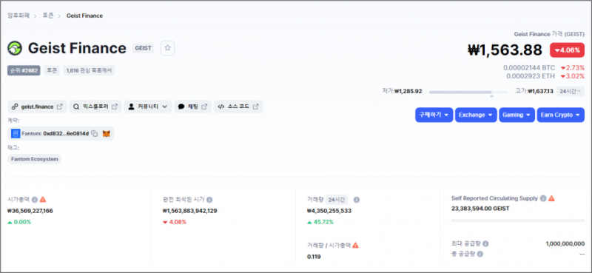592x273 pixels.
Task: Open info icon next to 총 공급량
Action: click(480, 254)
